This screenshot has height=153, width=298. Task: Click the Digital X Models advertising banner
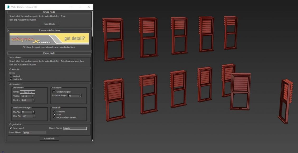[x=49, y=39]
